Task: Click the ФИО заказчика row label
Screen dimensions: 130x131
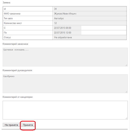Action: click(x=12, y=14)
